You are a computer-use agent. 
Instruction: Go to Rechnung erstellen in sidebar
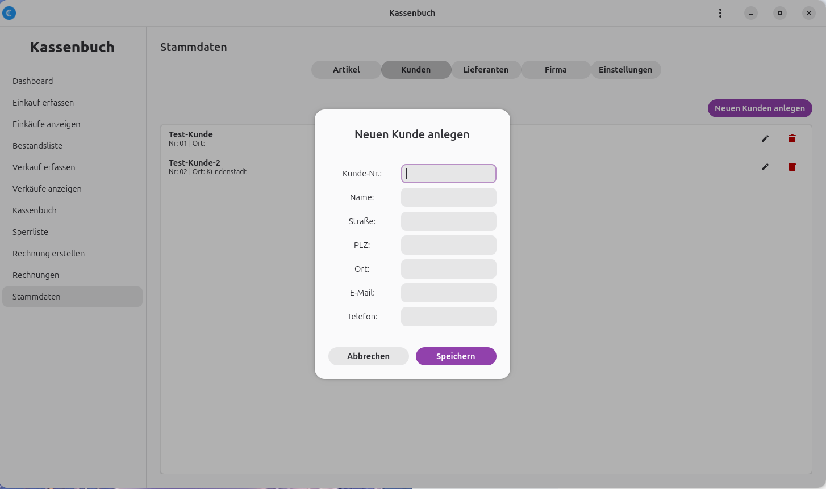[48, 254]
